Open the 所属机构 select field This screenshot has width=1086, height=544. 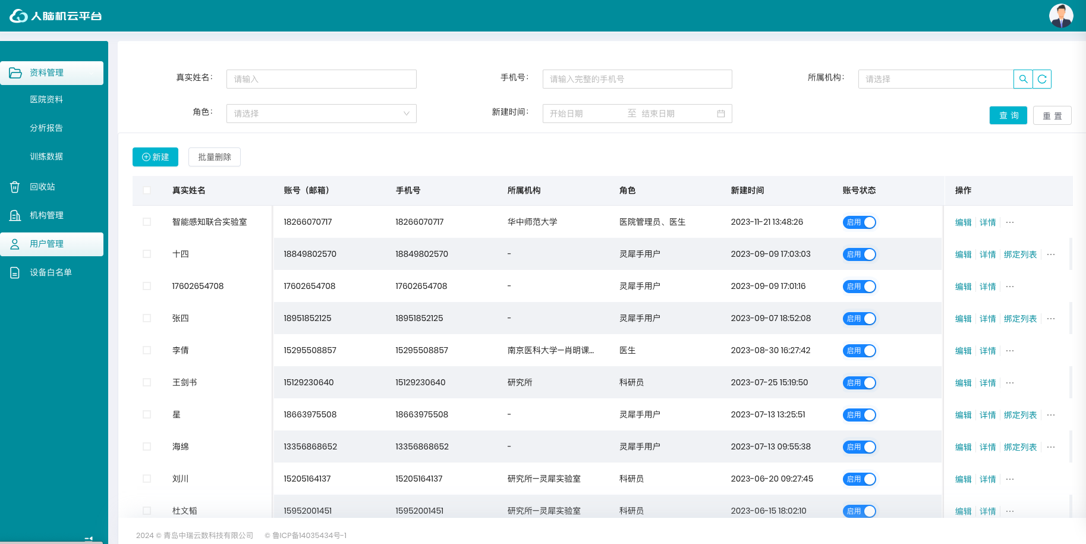(x=936, y=79)
